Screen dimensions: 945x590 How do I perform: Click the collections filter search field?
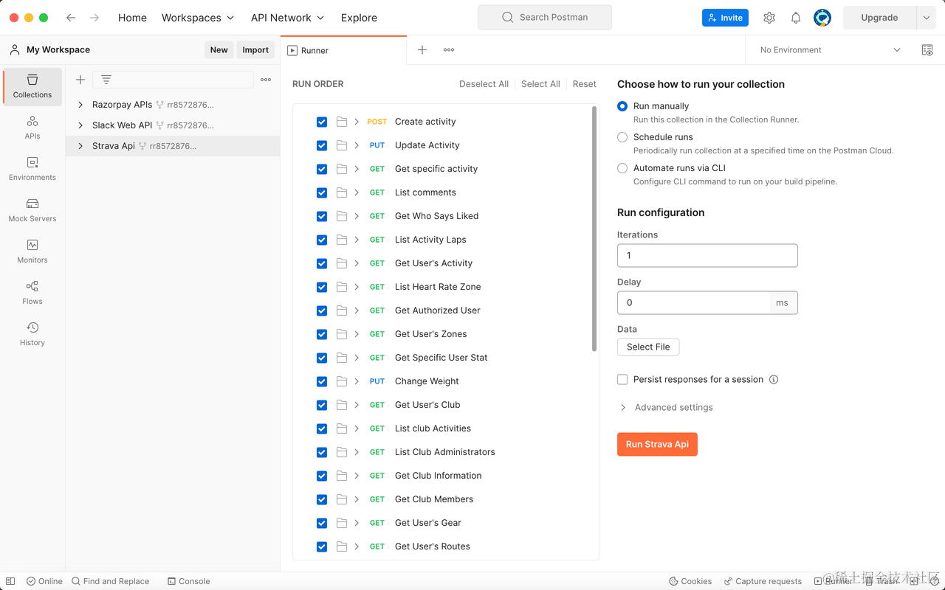pyautogui.click(x=173, y=80)
